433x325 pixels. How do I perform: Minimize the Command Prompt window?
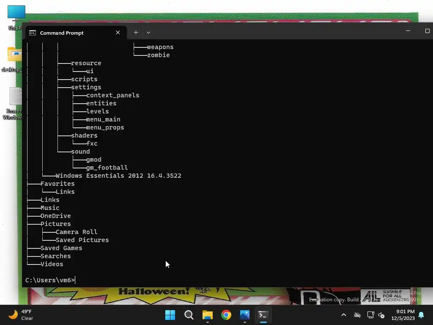(408, 31)
